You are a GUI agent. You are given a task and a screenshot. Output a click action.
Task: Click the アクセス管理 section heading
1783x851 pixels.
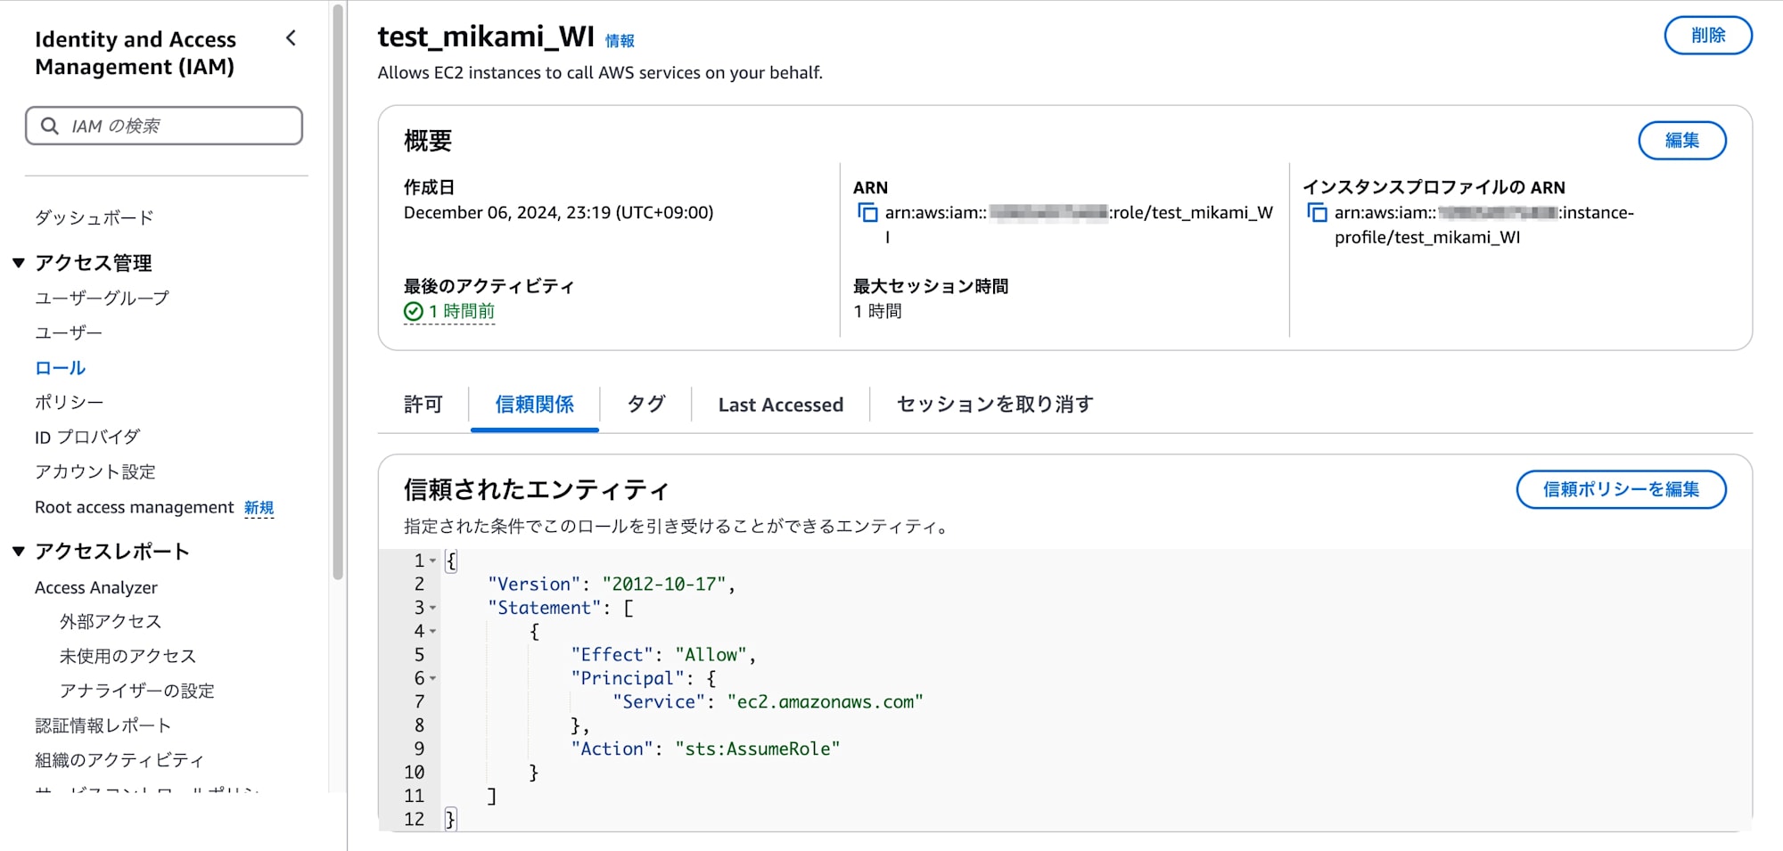(x=93, y=263)
